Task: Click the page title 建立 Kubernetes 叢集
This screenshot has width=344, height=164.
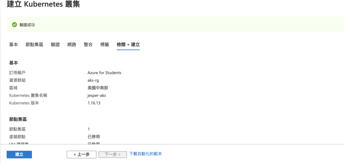Action: (x=43, y=4)
